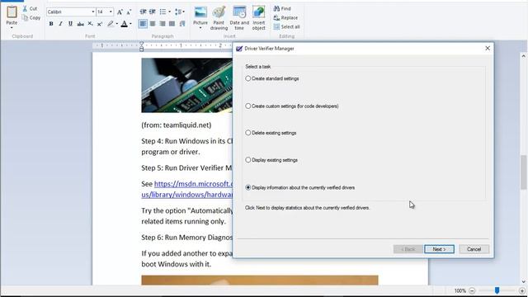The image size is (528, 297).
Task: Align text left
Action: 143,24
